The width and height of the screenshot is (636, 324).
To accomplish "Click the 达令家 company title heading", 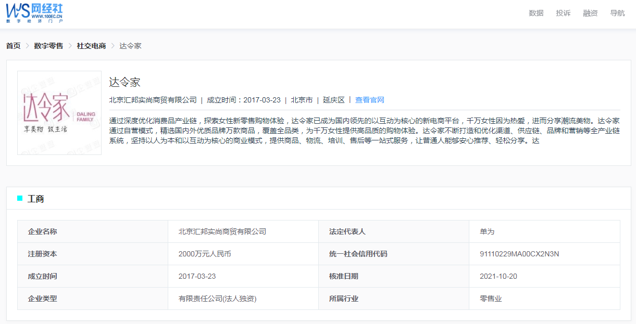I will (124, 82).
